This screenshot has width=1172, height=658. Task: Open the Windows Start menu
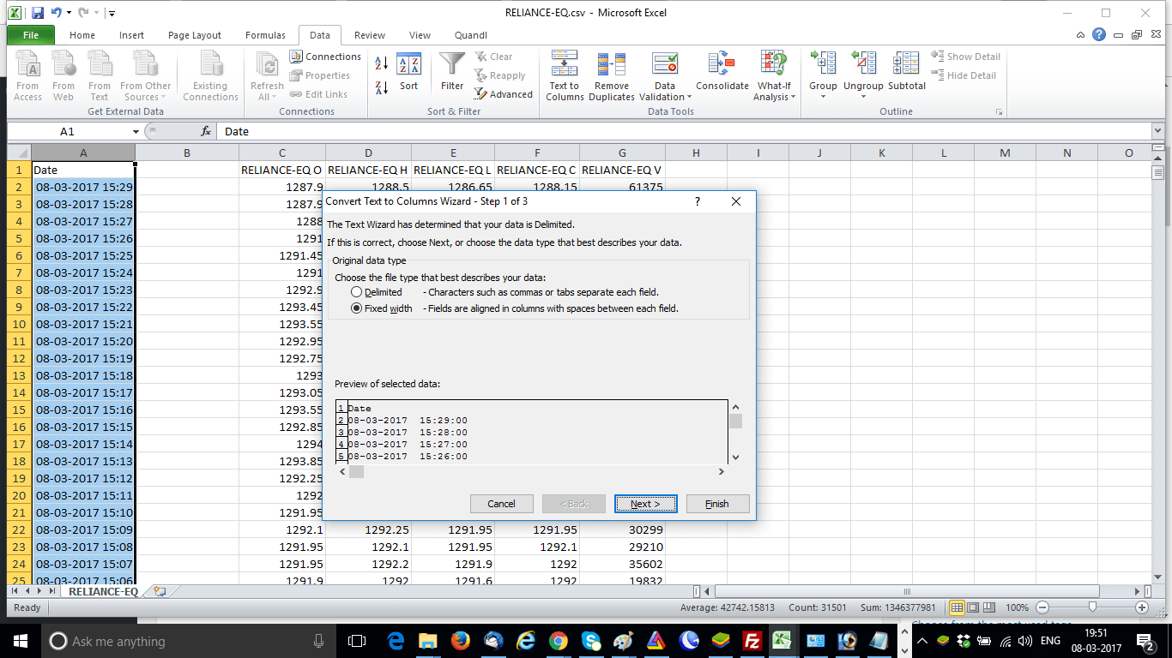pos(19,641)
